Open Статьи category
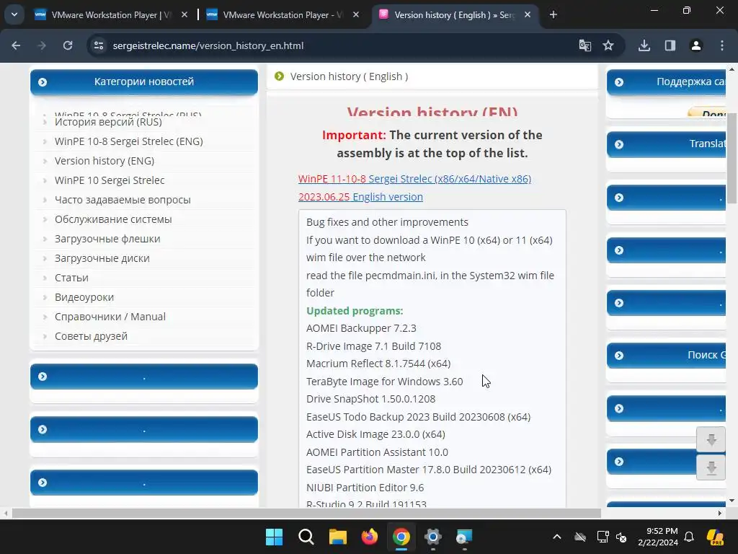 tap(71, 278)
